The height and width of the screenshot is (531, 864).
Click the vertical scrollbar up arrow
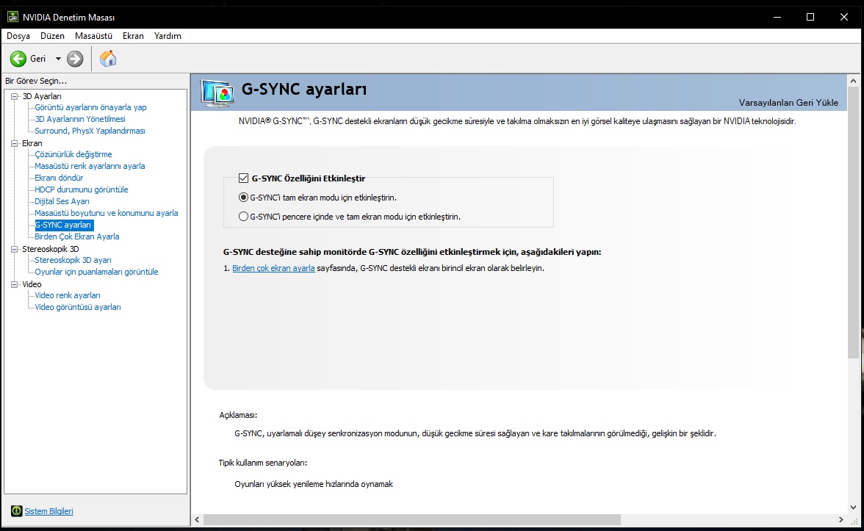click(x=853, y=81)
